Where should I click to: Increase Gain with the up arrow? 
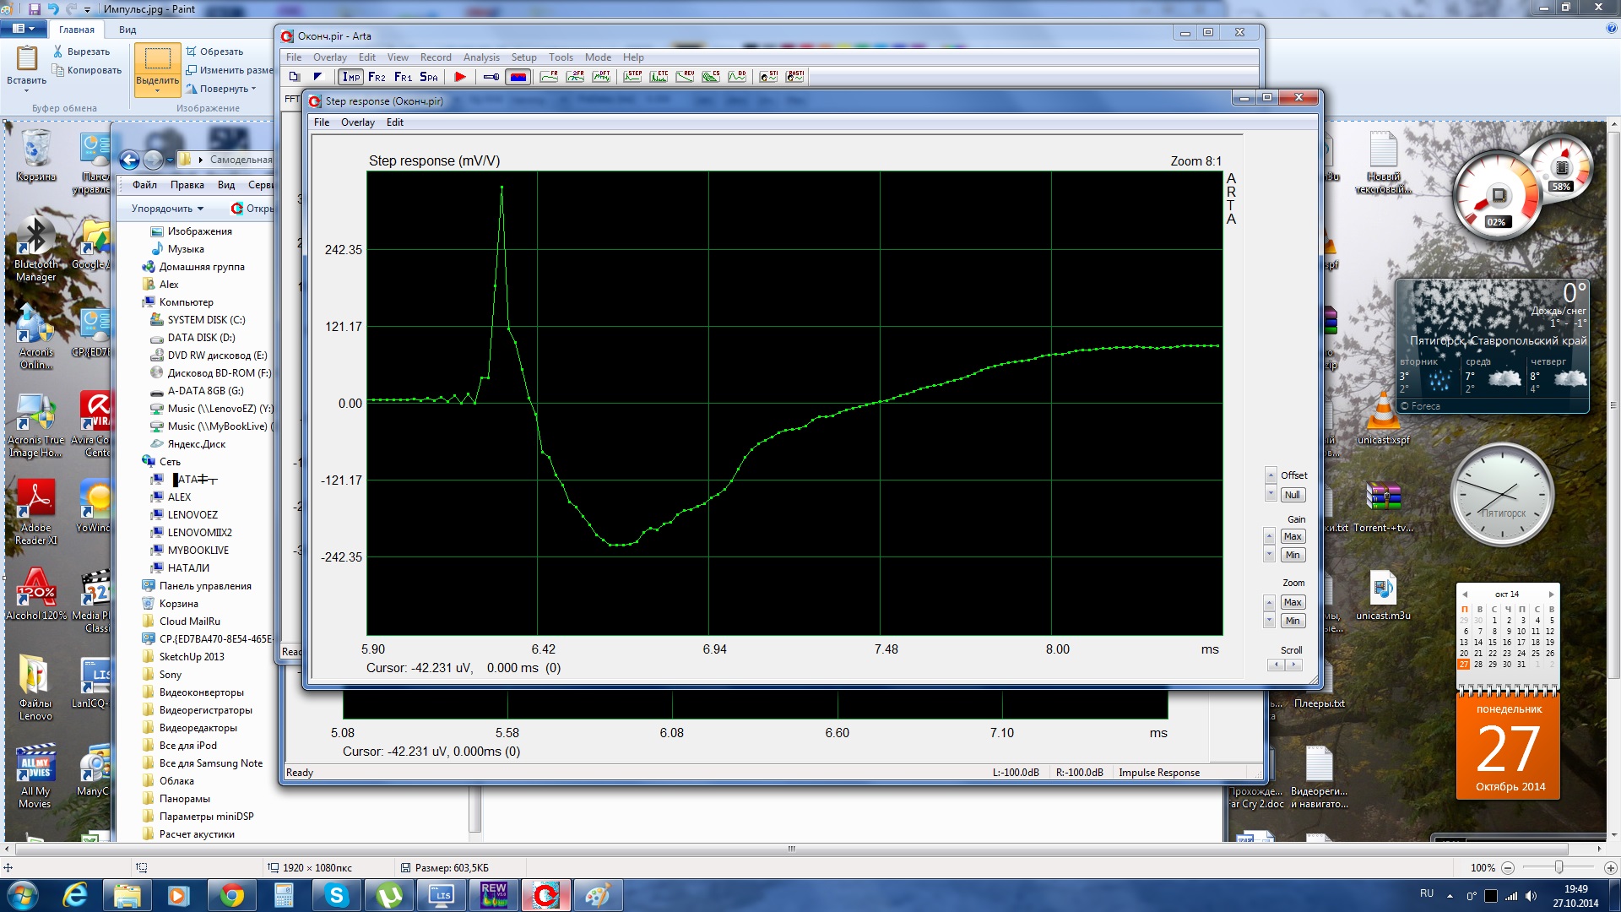click(1269, 536)
